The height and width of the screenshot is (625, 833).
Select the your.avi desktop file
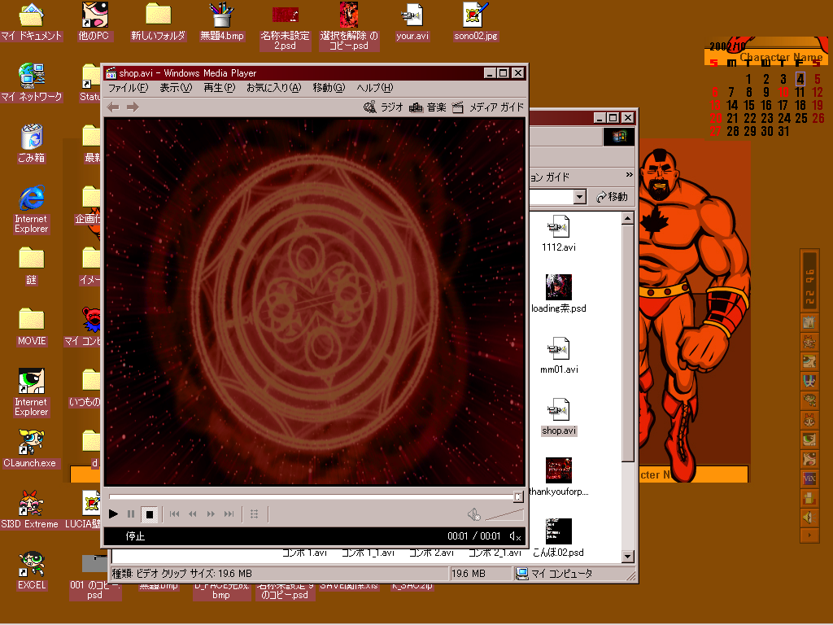click(412, 22)
